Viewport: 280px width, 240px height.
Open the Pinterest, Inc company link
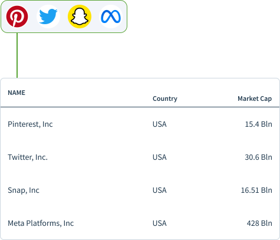coord(30,124)
